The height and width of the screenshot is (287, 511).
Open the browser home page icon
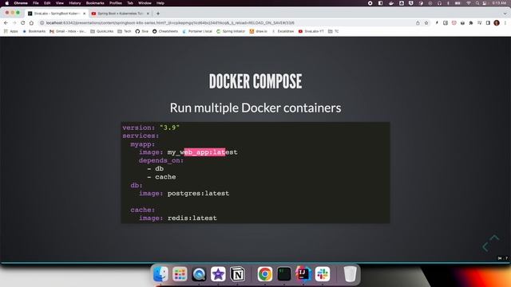(31, 23)
